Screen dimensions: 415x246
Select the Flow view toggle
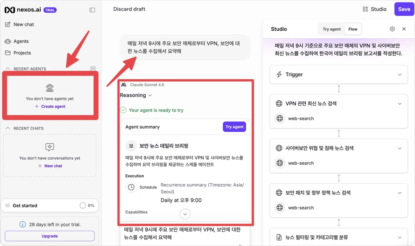pyautogui.click(x=353, y=29)
